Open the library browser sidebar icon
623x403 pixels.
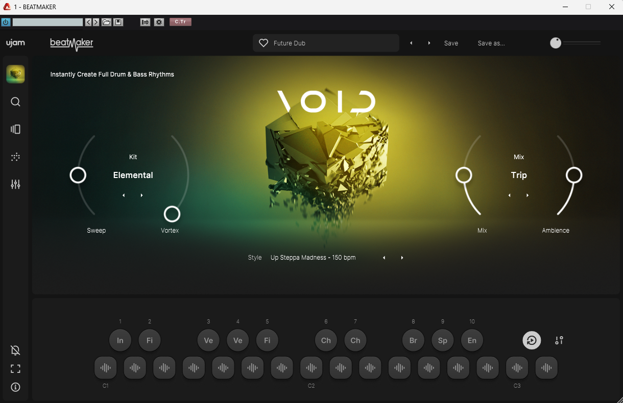[x=15, y=130]
